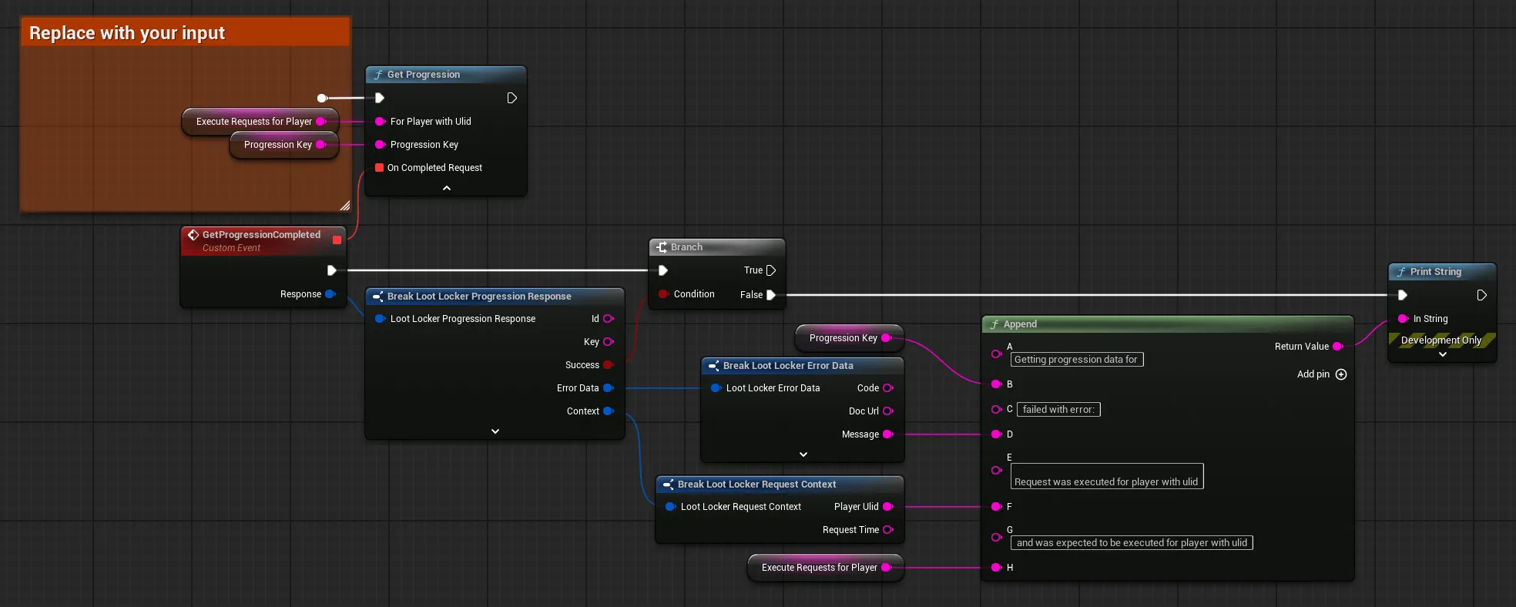This screenshot has width=1516, height=607.
Task: Click the On Completed Request delegate pin
Action: tap(380, 168)
